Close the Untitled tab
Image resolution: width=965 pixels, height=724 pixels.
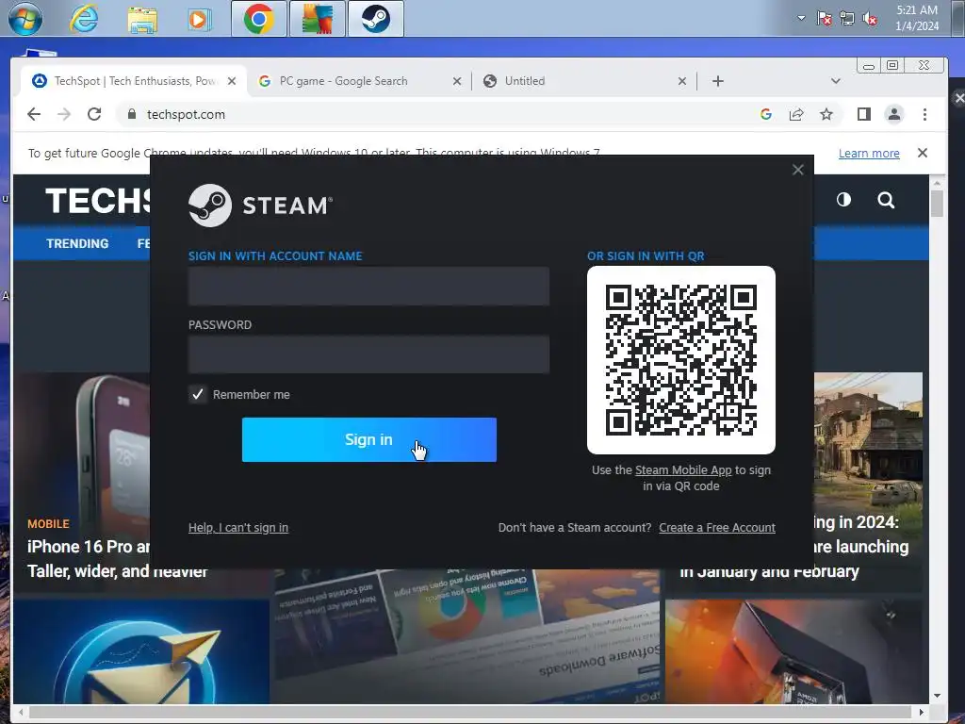(x=682, y=81)
